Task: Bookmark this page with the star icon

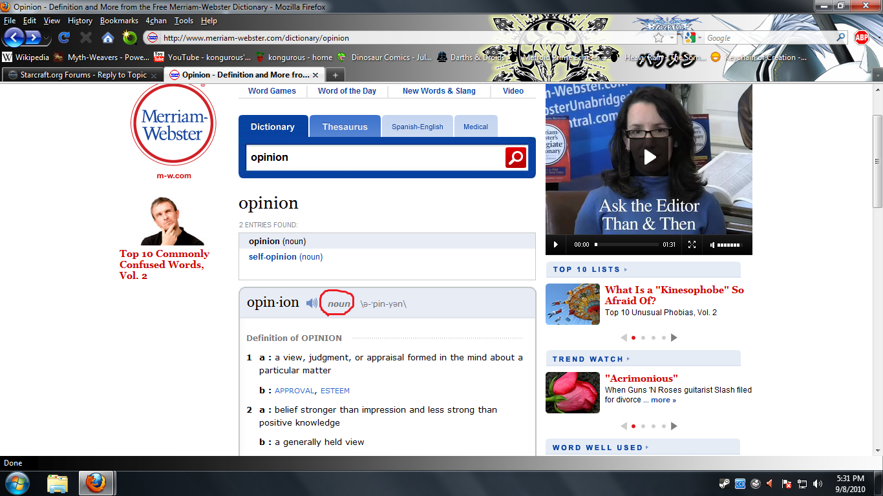Action: (659, 38)
